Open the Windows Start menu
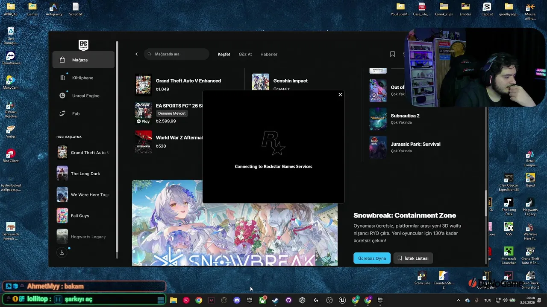 161,300
